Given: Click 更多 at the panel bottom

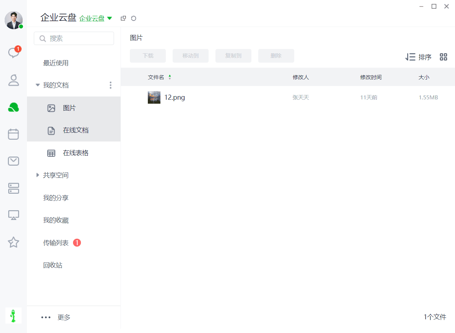Looking at the screenshot, I should (64, 318).
